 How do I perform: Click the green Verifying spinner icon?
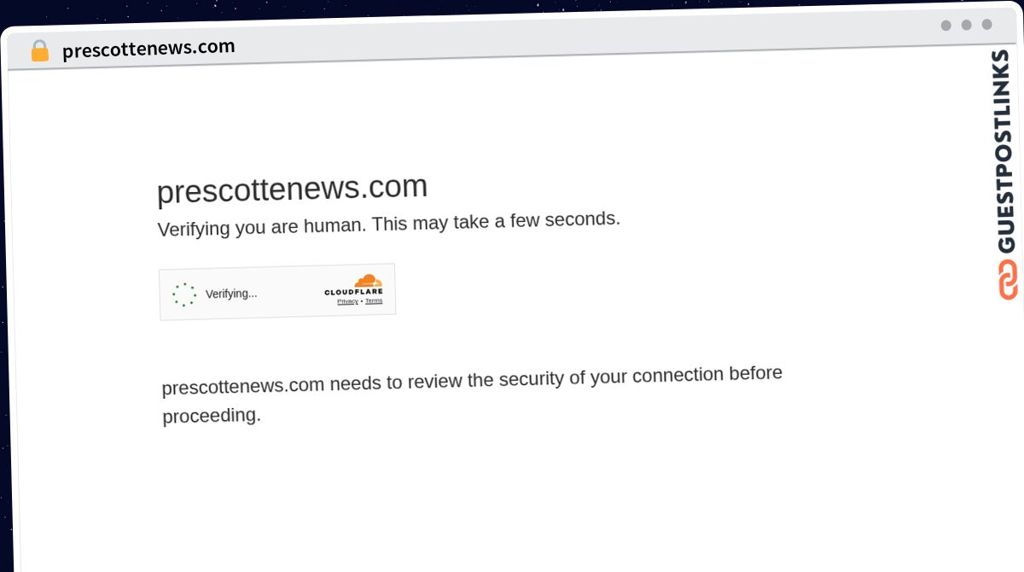[x=184, y=295]
